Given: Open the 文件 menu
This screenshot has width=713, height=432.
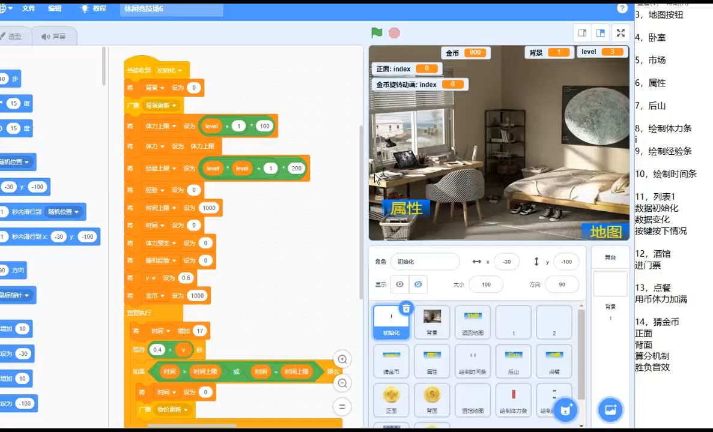Looking at the screenshot, I should 28,8.
